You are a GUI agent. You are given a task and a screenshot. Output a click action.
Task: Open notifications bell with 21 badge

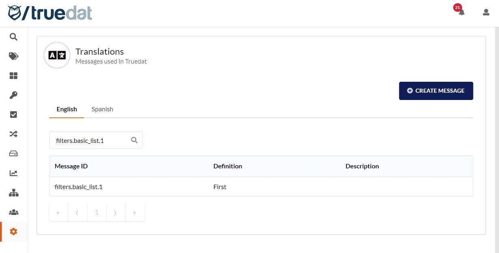pos(461,12)
